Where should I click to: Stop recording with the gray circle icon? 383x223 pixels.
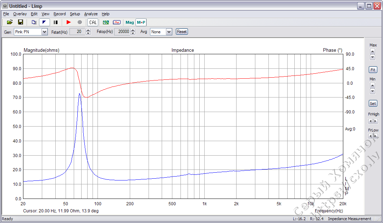(79, 22)
